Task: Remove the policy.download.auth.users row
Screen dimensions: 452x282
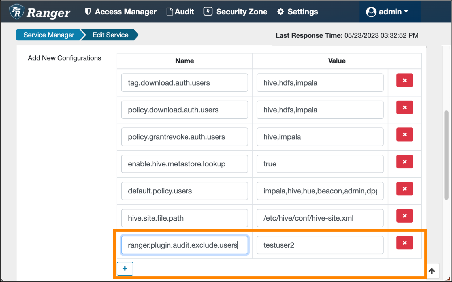Action: tap(404, 108)
